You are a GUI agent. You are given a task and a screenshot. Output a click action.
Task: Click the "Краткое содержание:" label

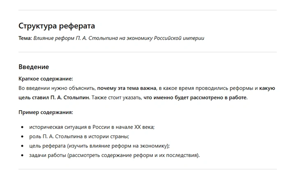tap(46, 79)
